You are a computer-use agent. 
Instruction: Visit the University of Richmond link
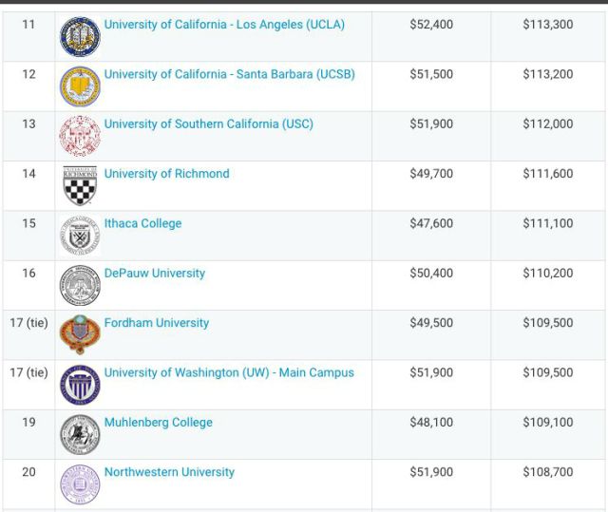[167, 174]
